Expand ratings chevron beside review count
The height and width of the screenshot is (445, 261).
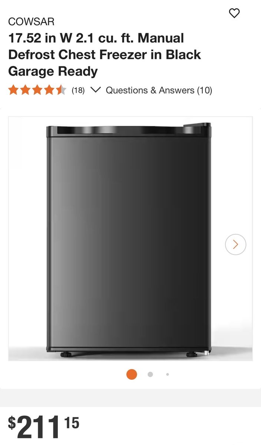tap(96, 90)
